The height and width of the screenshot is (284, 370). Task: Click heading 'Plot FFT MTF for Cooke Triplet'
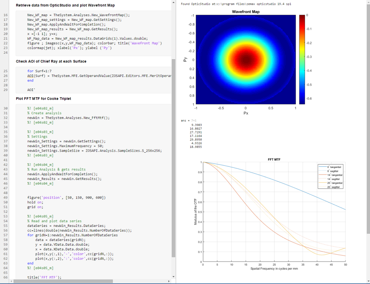coord(43,99)
